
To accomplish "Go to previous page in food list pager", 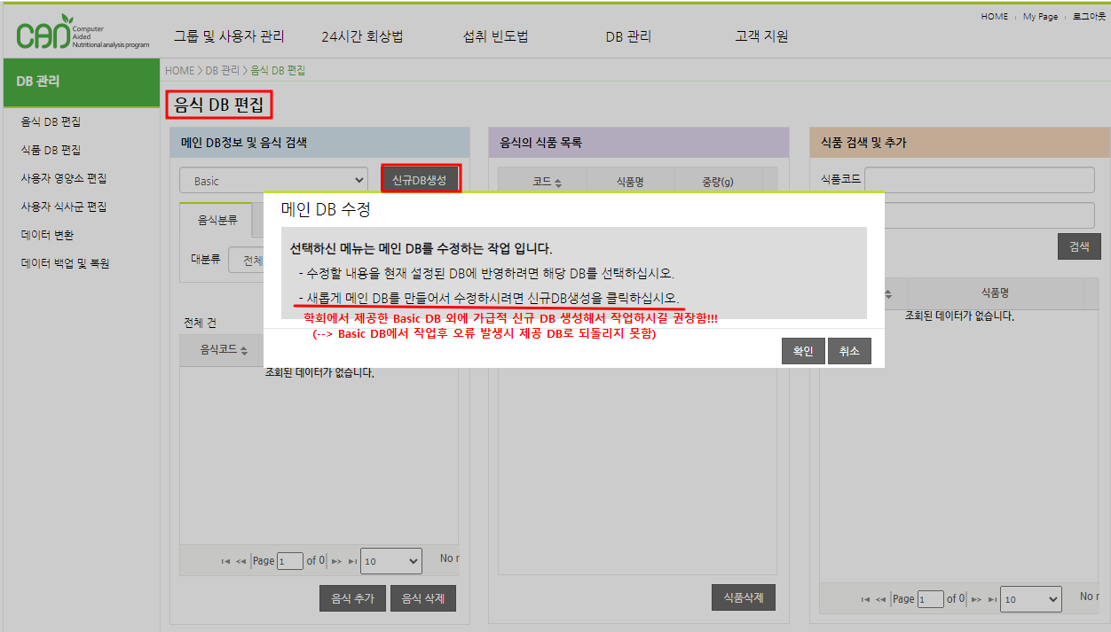I will [x=241, y=561].
